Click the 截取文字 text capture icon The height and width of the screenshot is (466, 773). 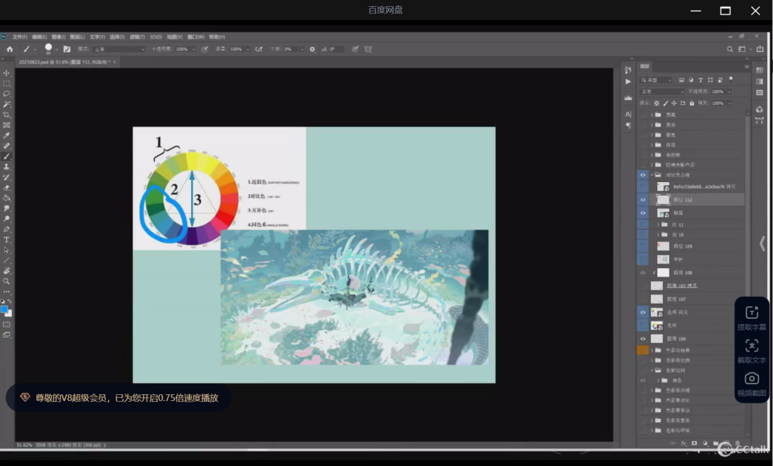pos(751,346)
